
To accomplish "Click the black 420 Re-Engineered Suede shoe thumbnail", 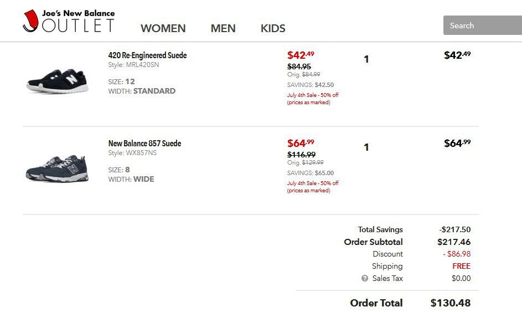I will [x=58, y=81].
